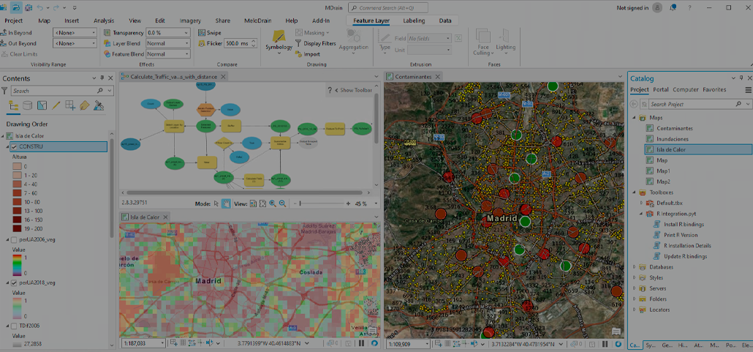This screenshot has height=352, width=753.
Task: Open the Transparency value dropdown
Action: pyautogui.click(x=187, y=33)
